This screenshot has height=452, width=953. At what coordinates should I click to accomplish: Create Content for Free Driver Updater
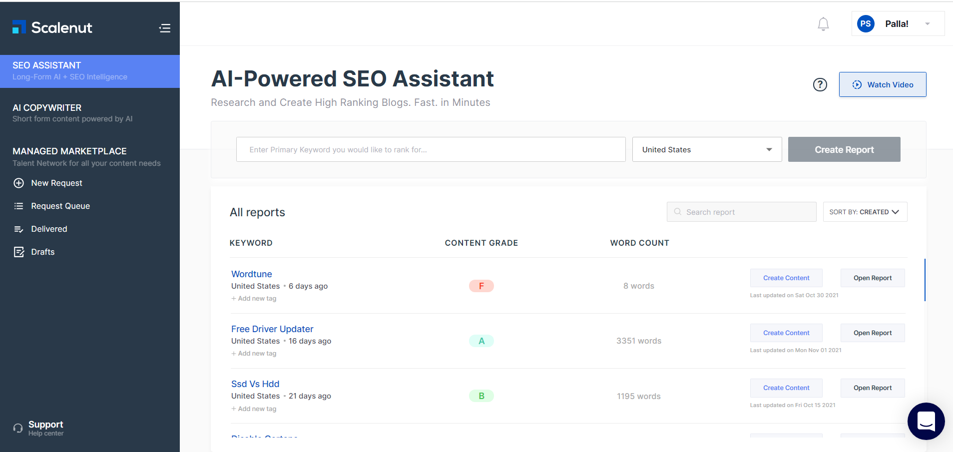click(x=786, y=333)
